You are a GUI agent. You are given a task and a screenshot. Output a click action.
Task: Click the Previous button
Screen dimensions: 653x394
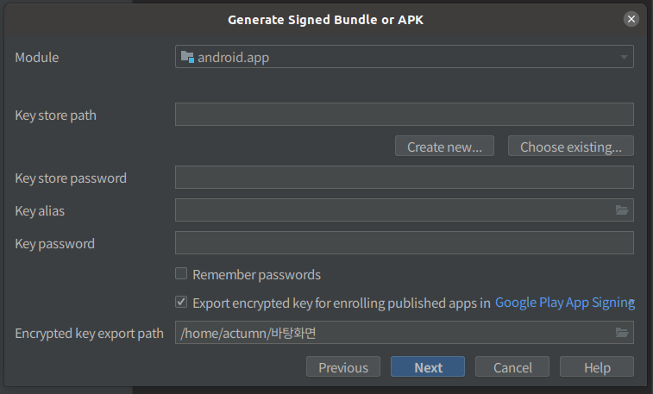point(343,367)
